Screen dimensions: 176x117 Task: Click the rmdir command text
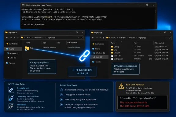pyautogui.click(x=138, y=98)
